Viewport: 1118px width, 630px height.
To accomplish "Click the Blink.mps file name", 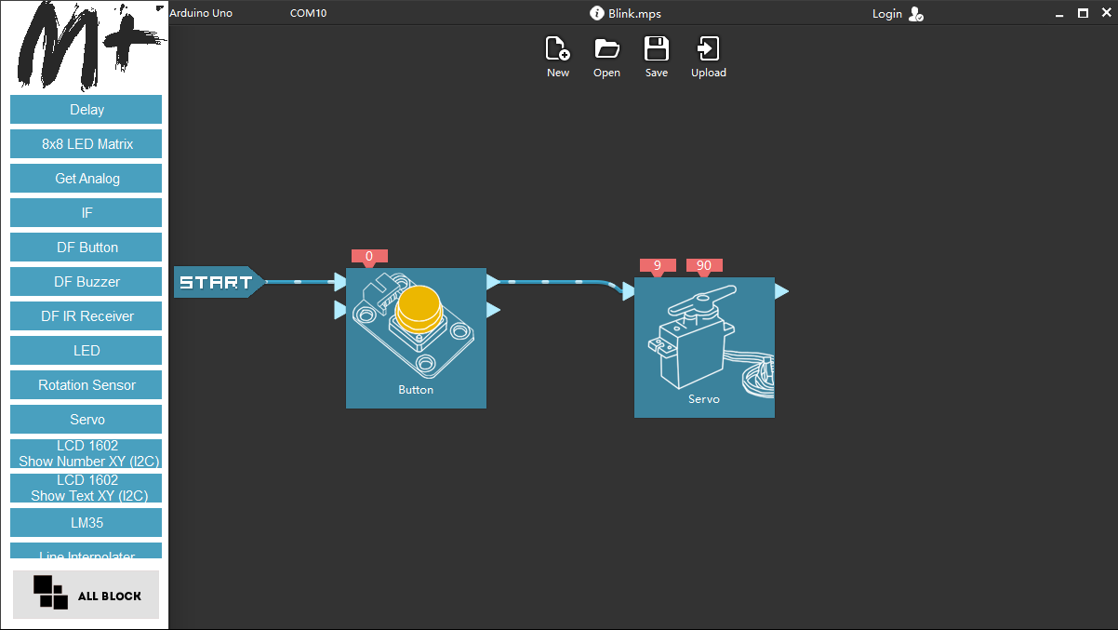I will 635,14.
